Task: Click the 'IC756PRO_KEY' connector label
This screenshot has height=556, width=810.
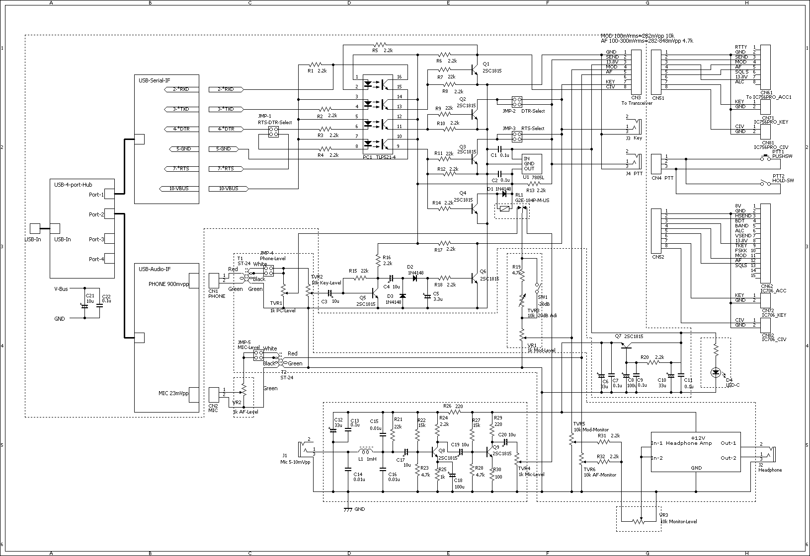Action: click(x=771, y=122)
